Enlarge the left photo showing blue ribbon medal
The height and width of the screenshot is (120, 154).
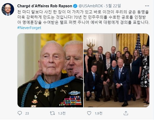[x=50, y=70]
